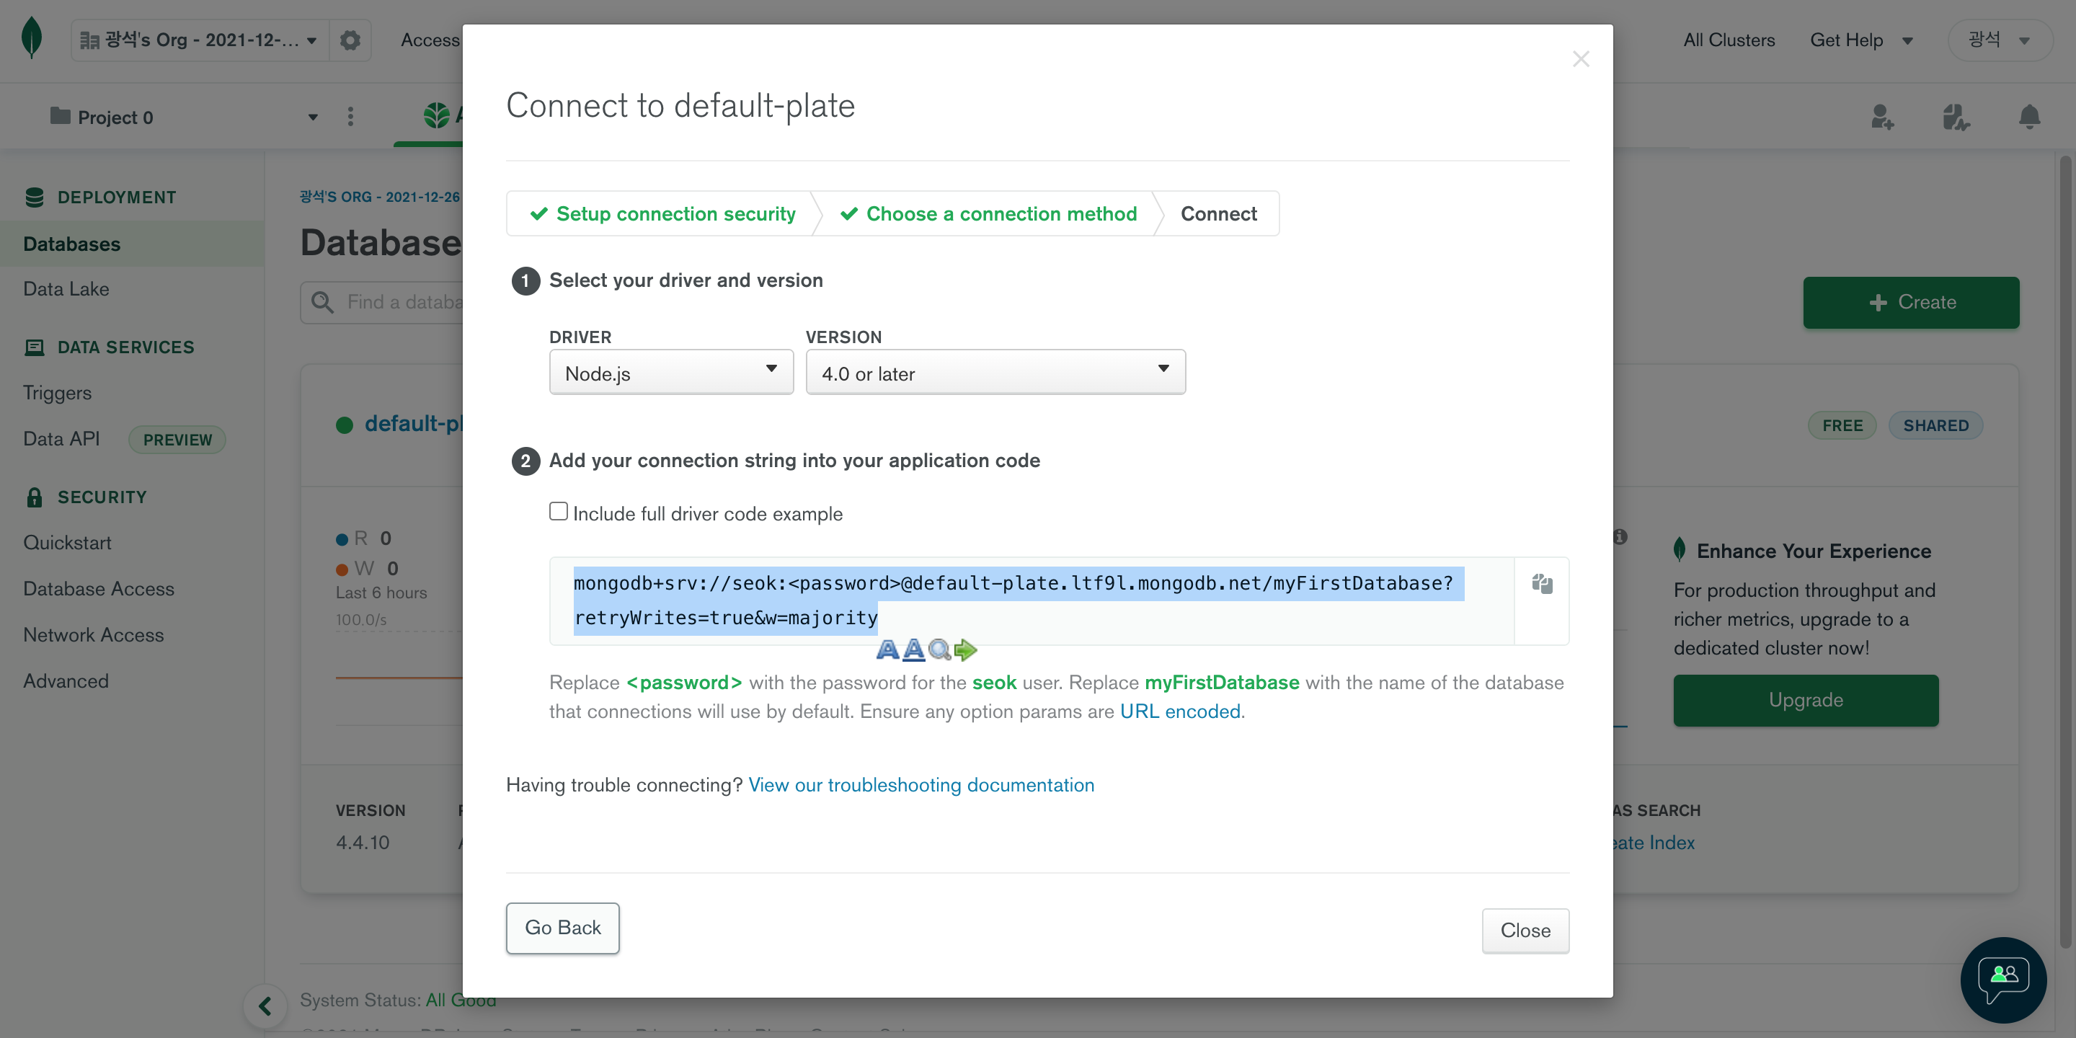Click the default-plate cluster name link
The height and width of the screenshot is (1038, 2076).
414,424
